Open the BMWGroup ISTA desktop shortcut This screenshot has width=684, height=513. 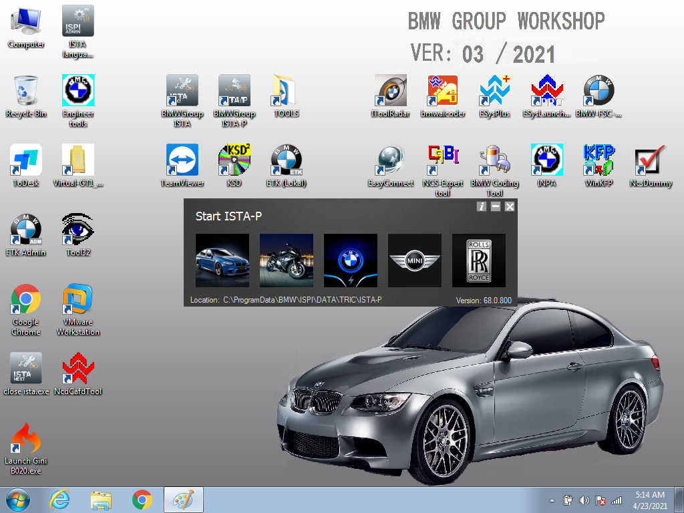182,92
